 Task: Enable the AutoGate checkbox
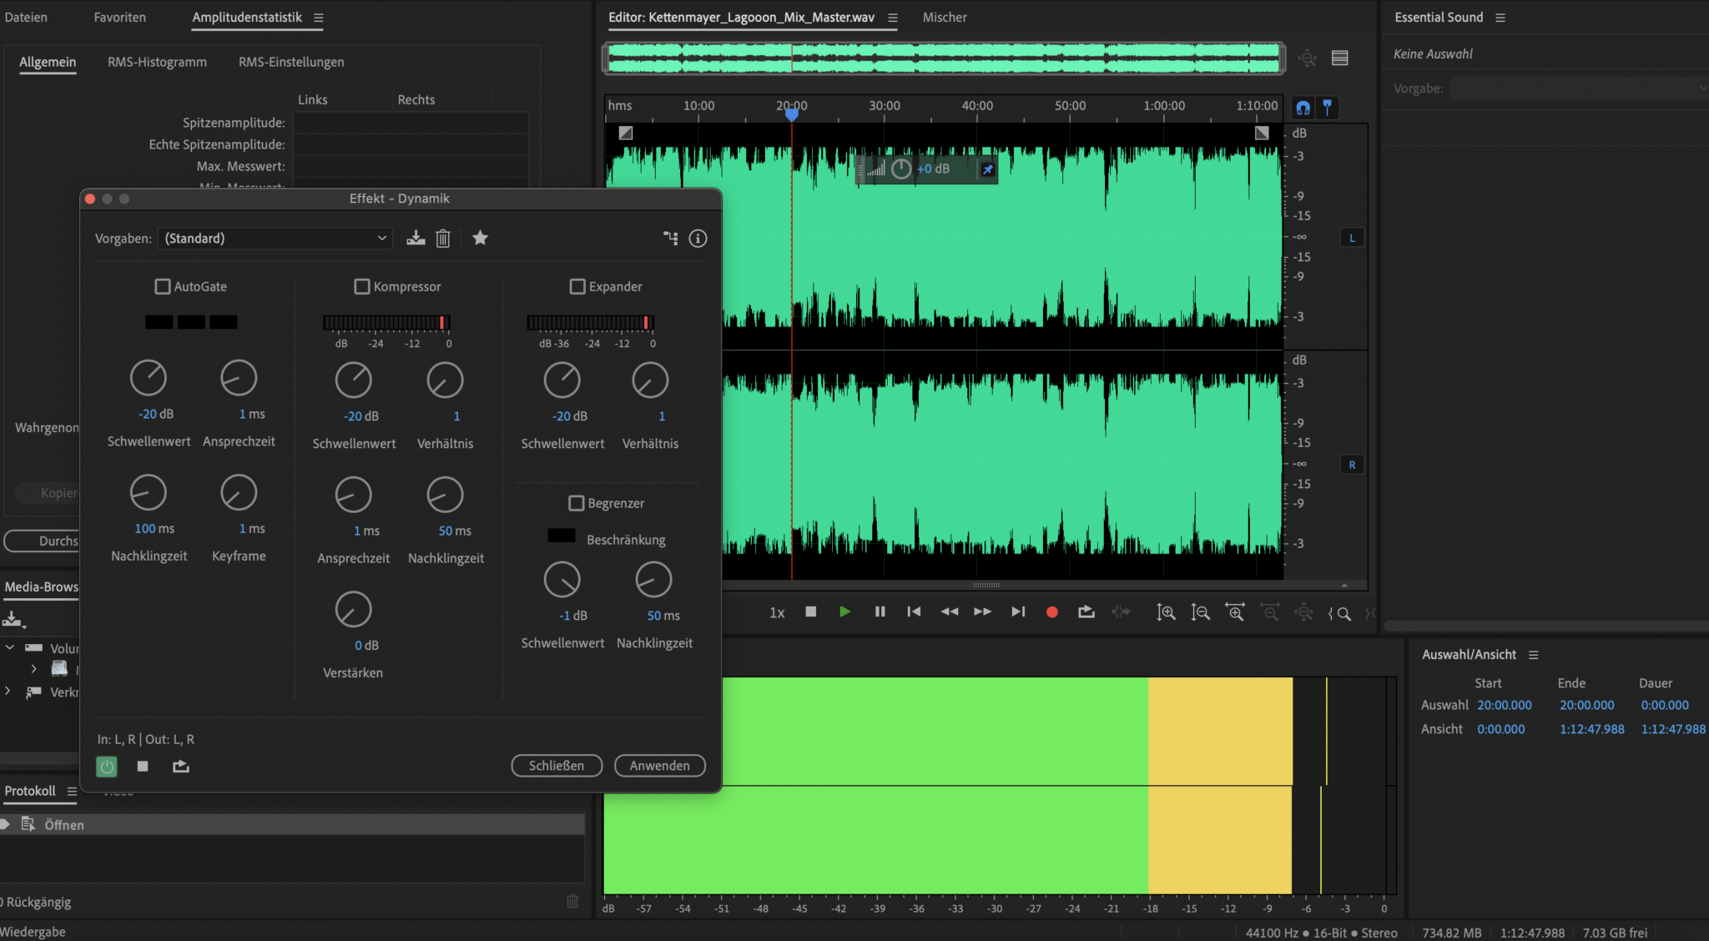pyautogui.click(x=163, y=286)
